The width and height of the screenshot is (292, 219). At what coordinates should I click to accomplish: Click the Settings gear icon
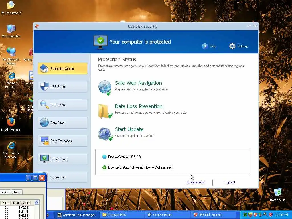[x=232, y=46]
